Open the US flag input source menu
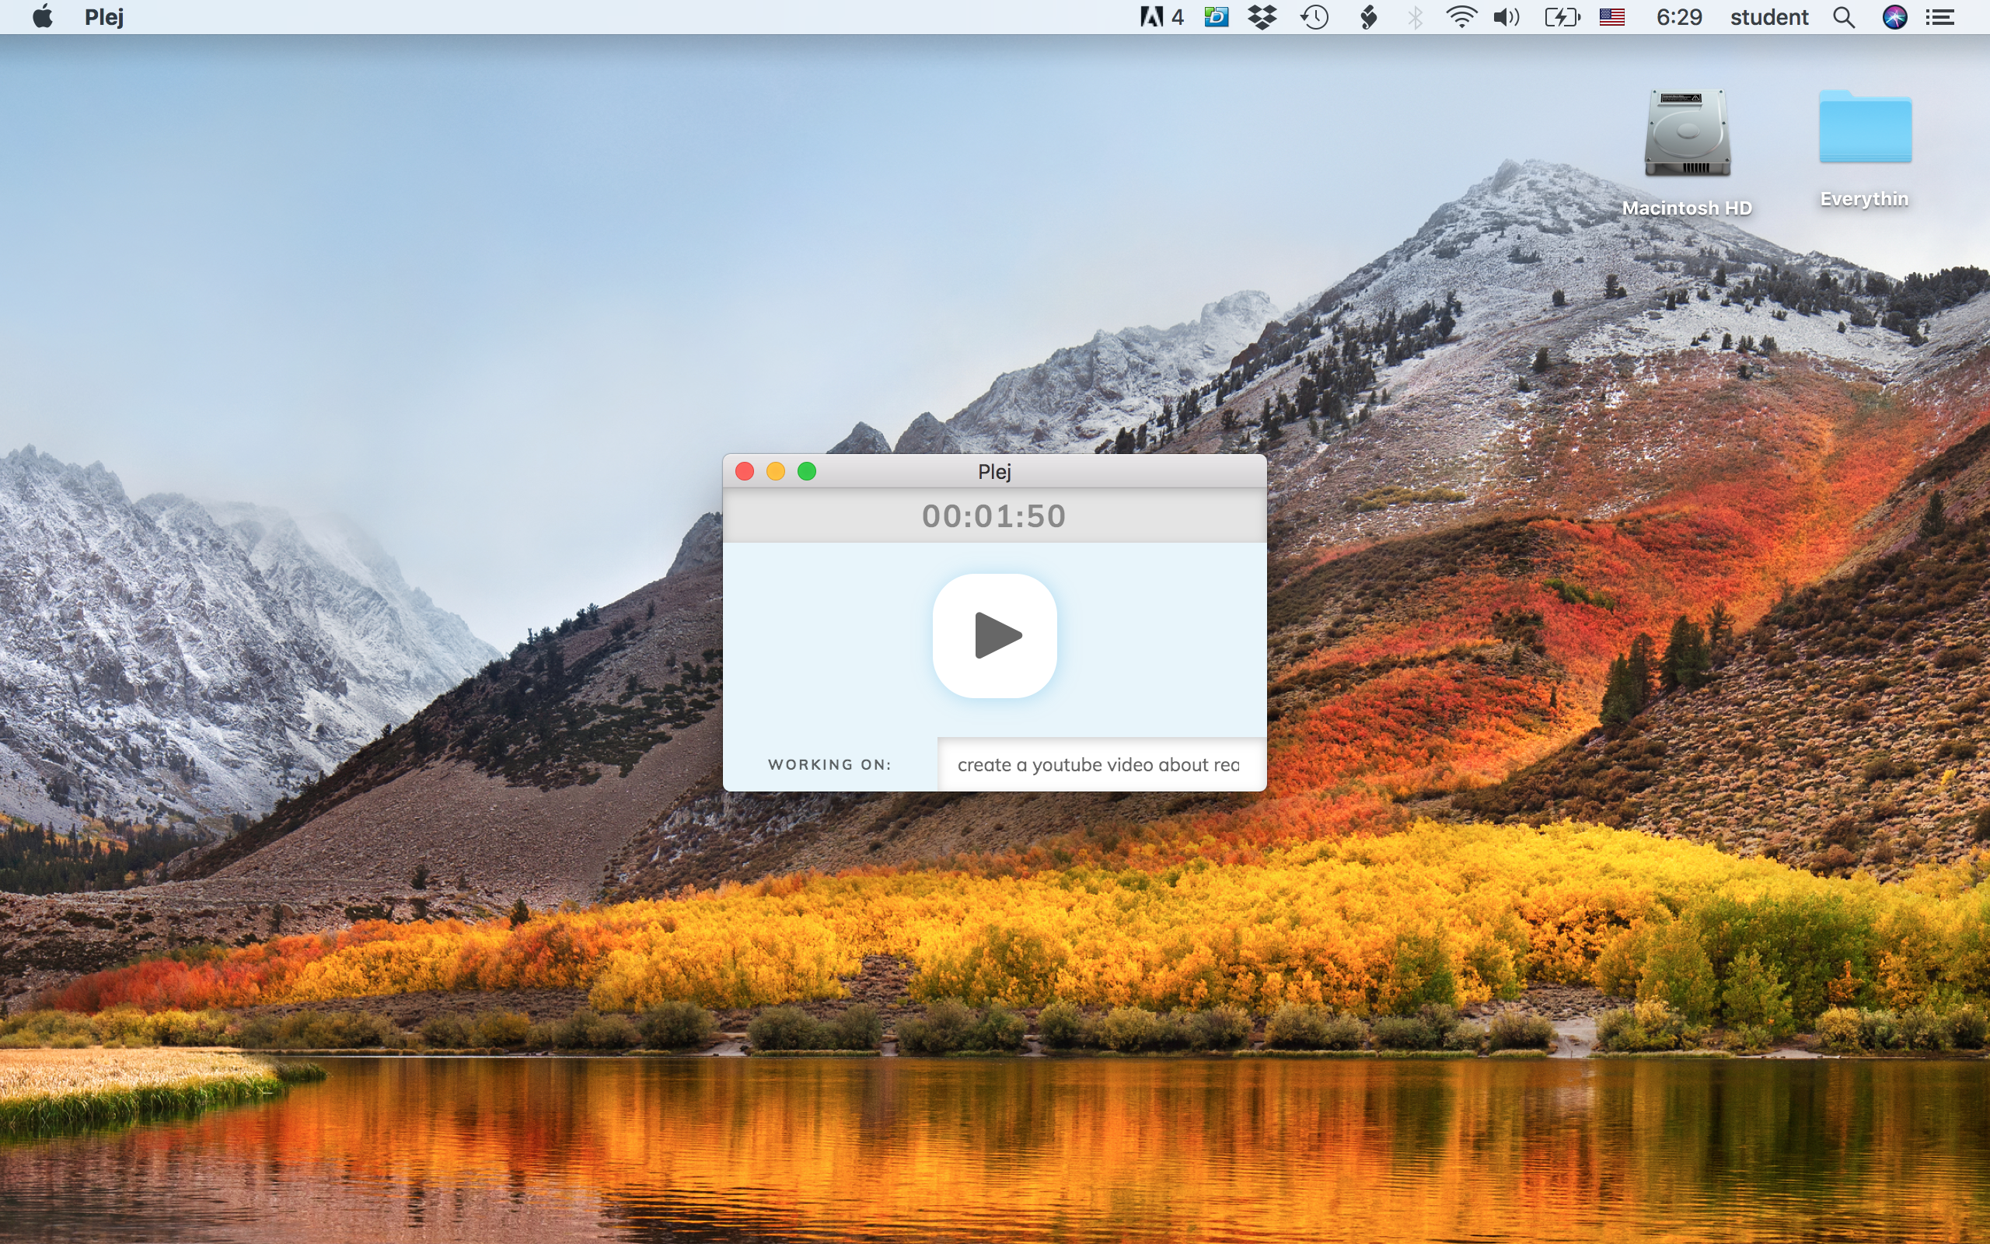This screenshot has width=1990, height=1244. click(1611, 17)
